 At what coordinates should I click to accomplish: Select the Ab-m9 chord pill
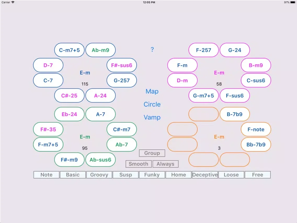point(100,50)
